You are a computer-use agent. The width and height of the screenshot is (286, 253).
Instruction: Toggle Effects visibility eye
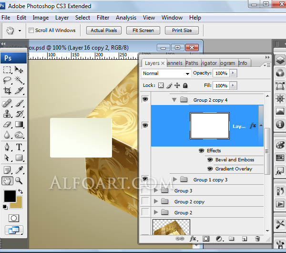coord(201,151)
